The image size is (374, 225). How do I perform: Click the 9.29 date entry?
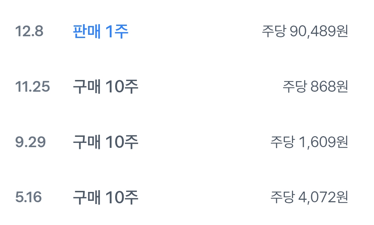tap(30, 143)
